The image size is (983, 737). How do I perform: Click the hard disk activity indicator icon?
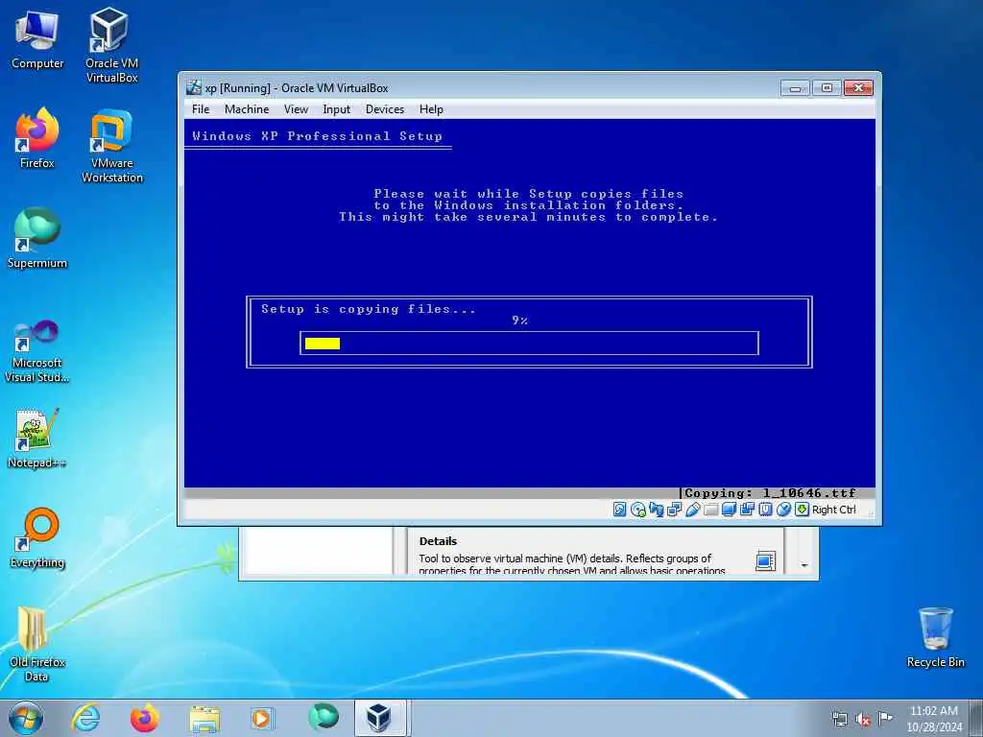click(x=619, y=510)
